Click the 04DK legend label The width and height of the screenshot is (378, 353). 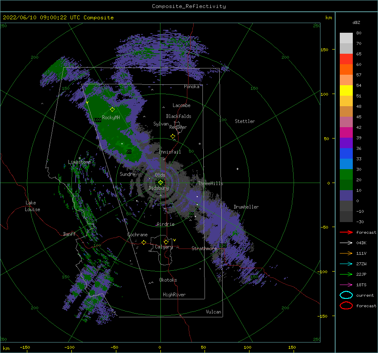(361, 243)
